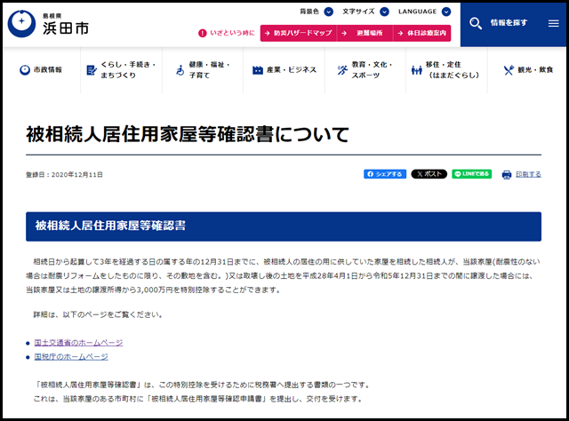
Task: Click the 産業・ビジネス factory icon
Action: click(257, 70)
